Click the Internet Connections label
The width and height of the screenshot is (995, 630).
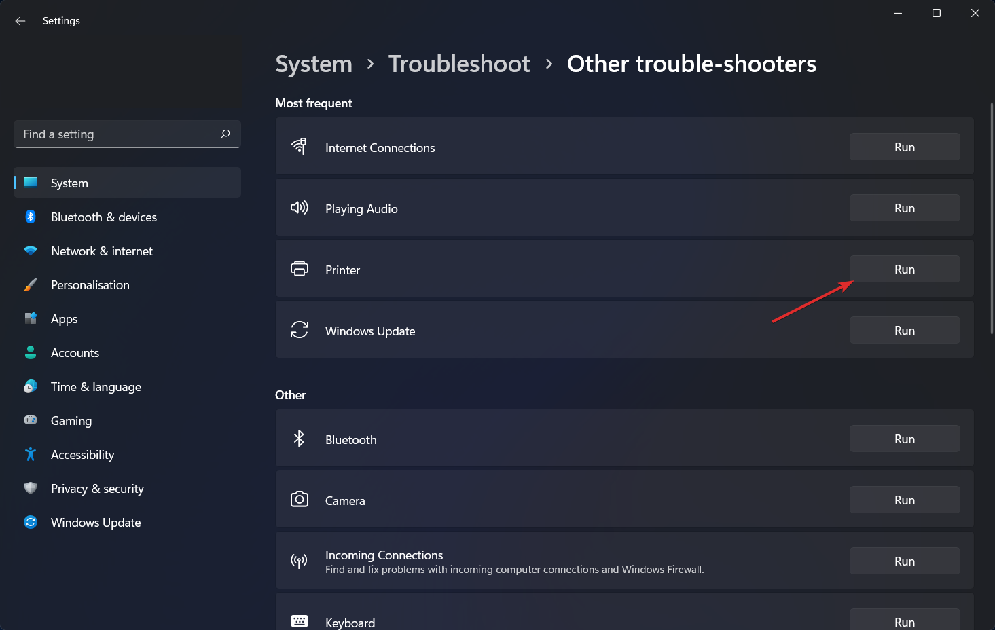(380, 147)
